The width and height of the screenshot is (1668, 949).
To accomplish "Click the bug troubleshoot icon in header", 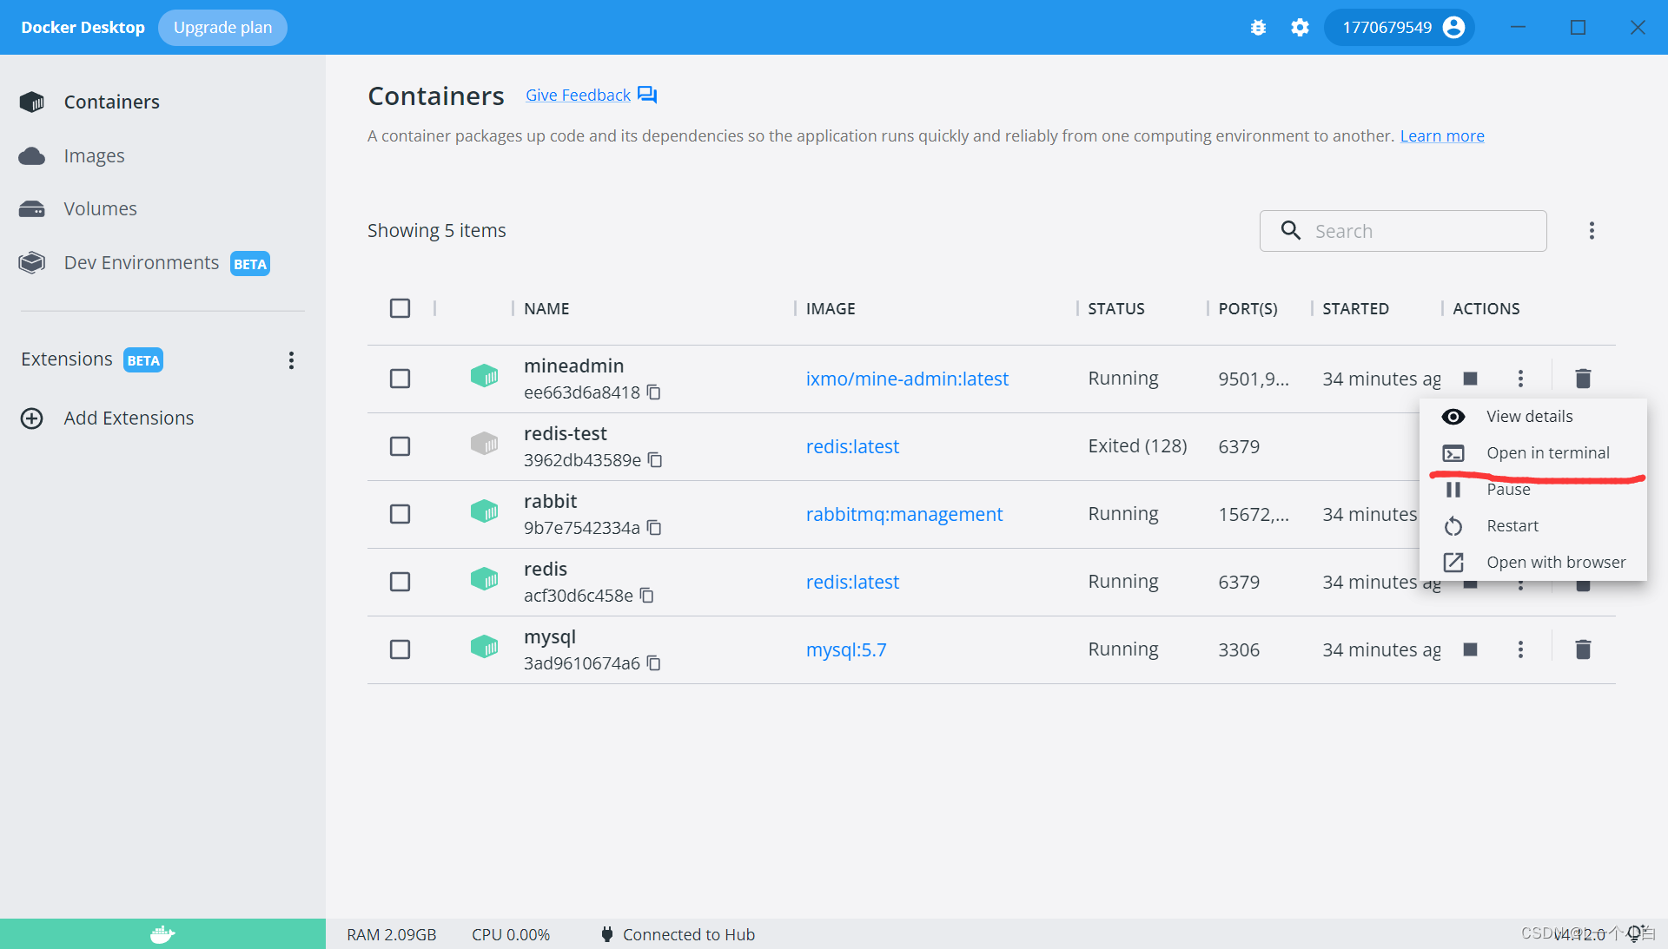I will (1258, 28).
